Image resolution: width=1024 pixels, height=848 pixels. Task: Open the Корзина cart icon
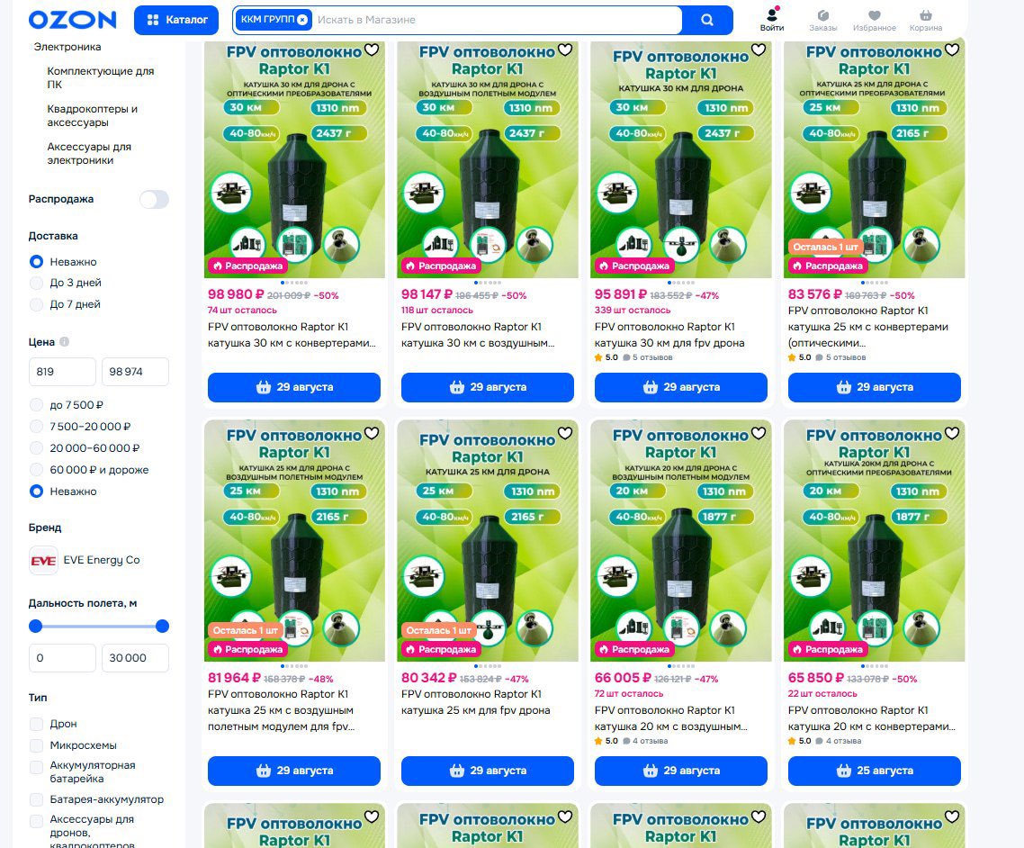925,20
